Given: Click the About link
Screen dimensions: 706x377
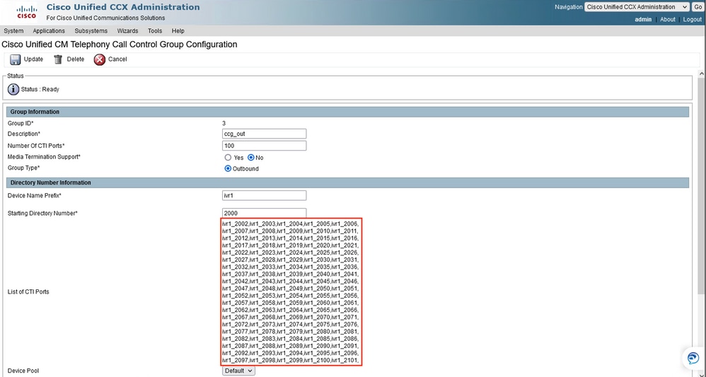Looking at the screenshot, I should (668, 19).
